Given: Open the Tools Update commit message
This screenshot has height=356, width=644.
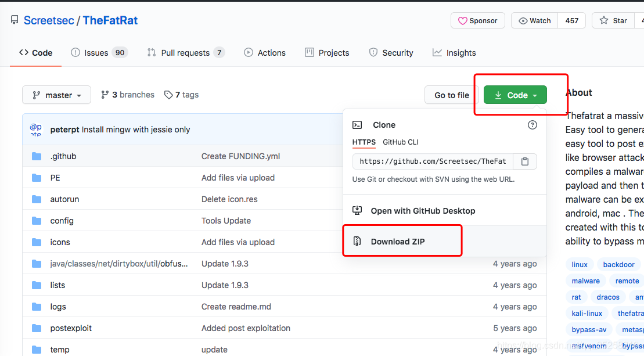Looking at the screenshot, I should click(226, 221).
